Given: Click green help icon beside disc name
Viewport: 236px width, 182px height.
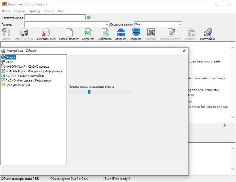Looking at the screenshot, I should 89,17.
